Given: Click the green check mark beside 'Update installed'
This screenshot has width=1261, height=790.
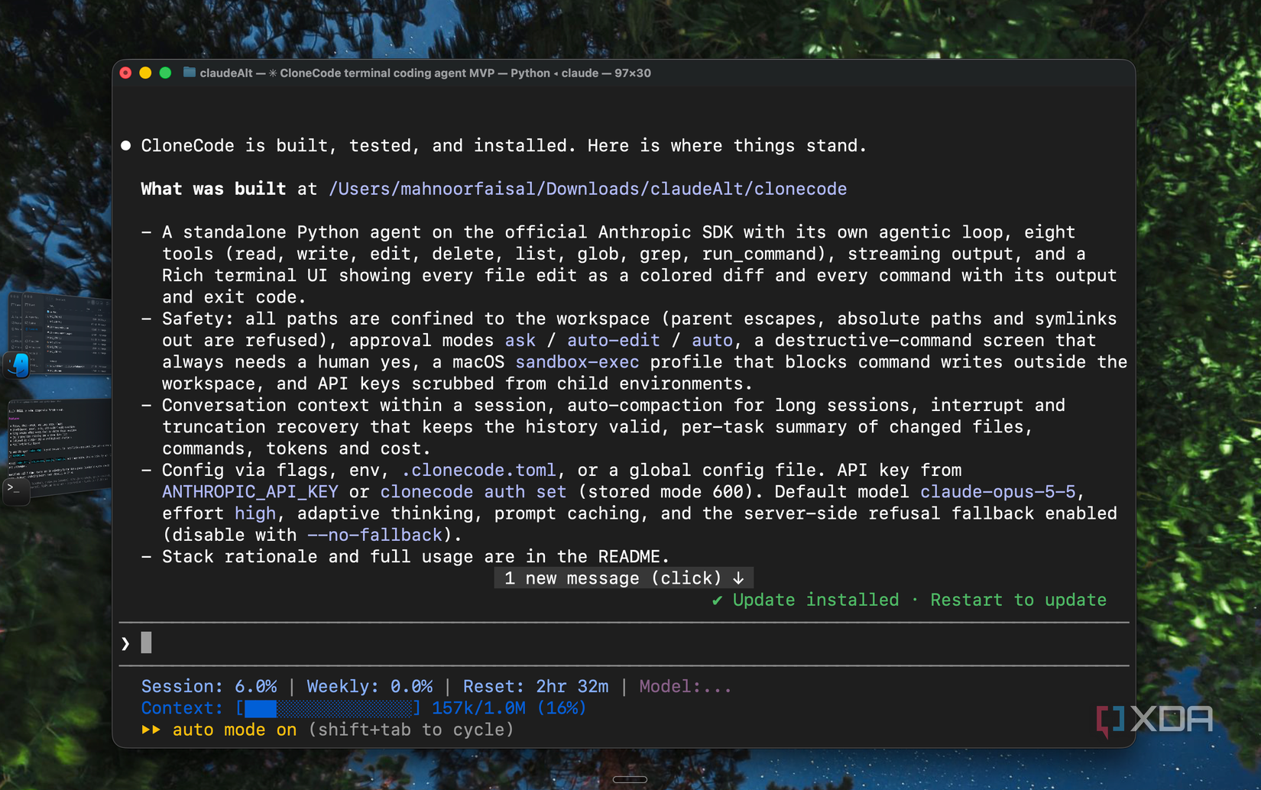Looking at the screenshot, I should click(717, 601).
